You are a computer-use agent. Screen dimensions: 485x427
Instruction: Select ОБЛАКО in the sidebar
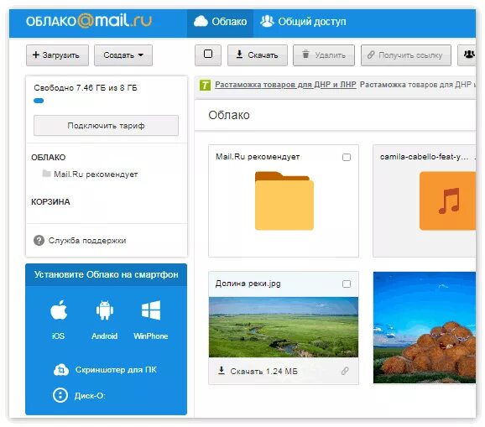(49, 158)
